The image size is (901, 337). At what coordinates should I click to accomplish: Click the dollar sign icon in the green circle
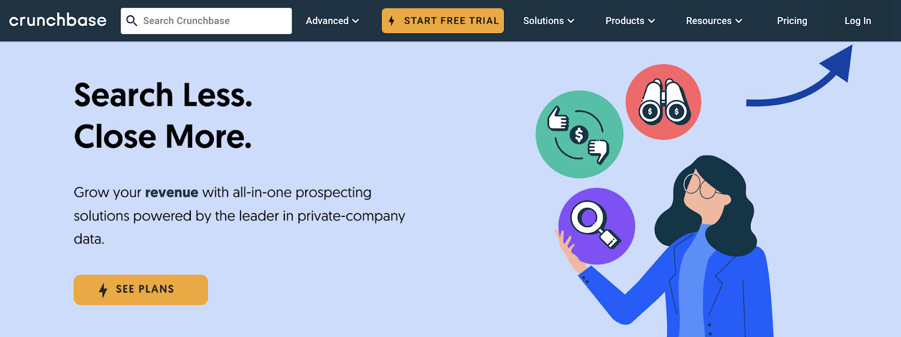click(x=579, y=134)
